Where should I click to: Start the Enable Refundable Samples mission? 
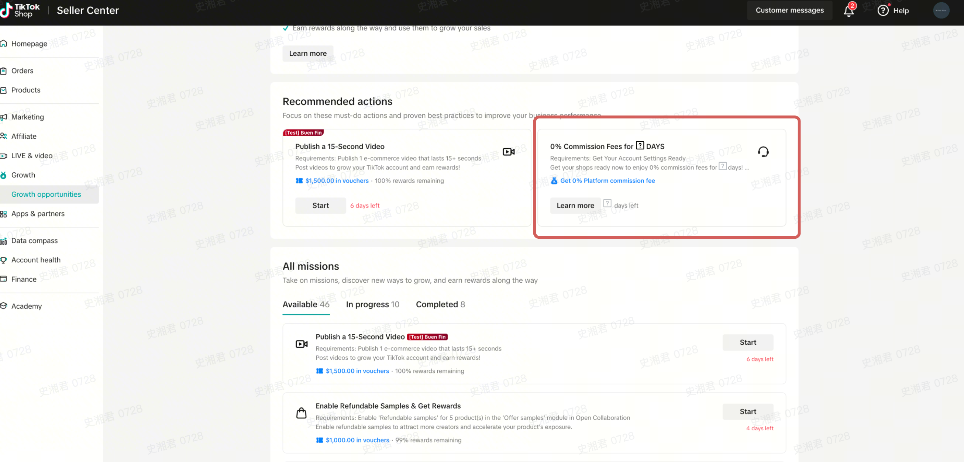(x=747, y=411)
